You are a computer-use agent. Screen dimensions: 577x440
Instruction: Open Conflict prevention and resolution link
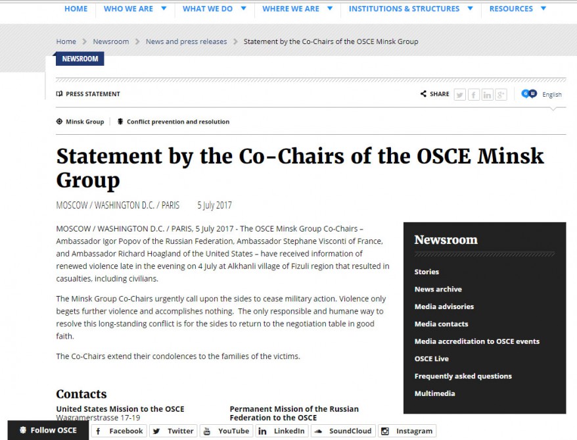tap(178, 122)
